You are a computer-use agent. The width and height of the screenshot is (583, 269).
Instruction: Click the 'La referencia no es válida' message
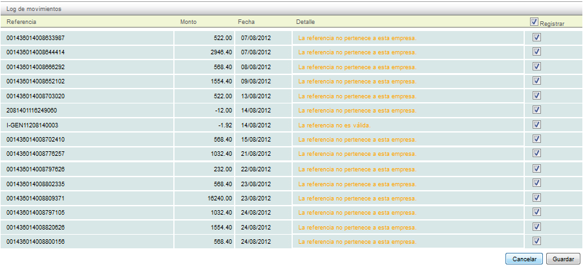point(334,125)
